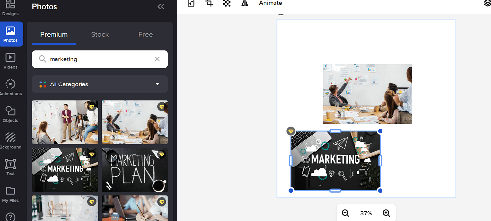Collapse the Photos panel with double chevron
The height and width of the screenshot is (221, 491).
(161, 7)
